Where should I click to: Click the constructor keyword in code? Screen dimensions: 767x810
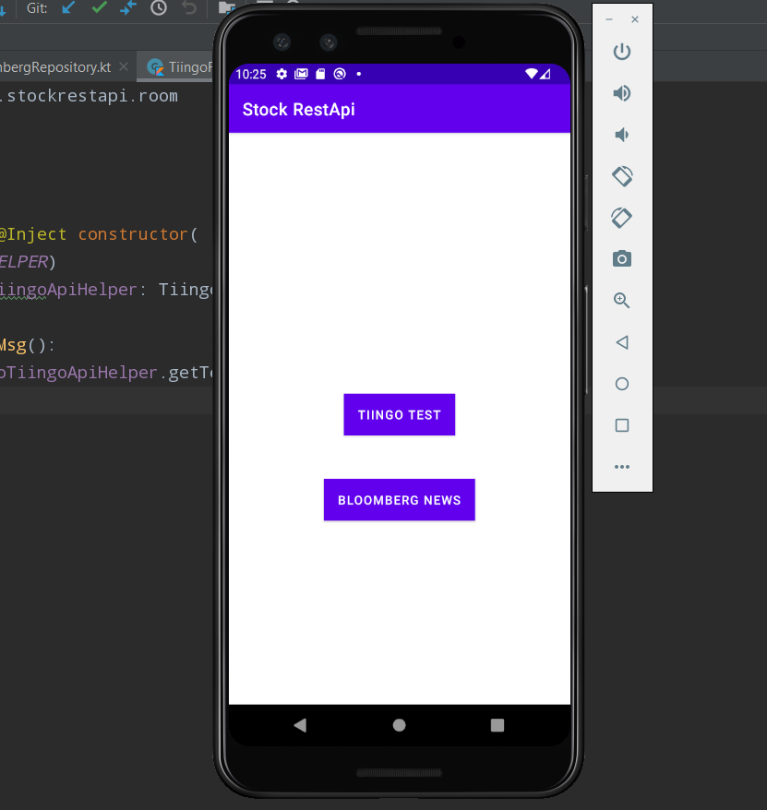click(133, 234)
